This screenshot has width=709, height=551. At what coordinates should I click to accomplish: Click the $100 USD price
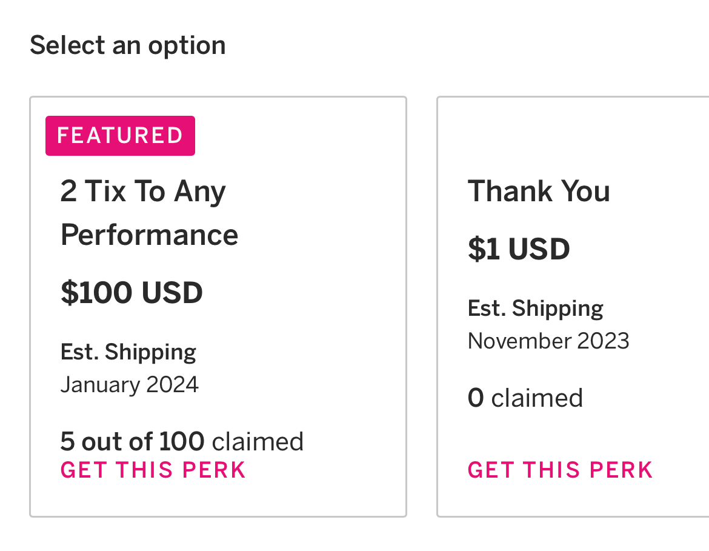click(x=131, y=293)
